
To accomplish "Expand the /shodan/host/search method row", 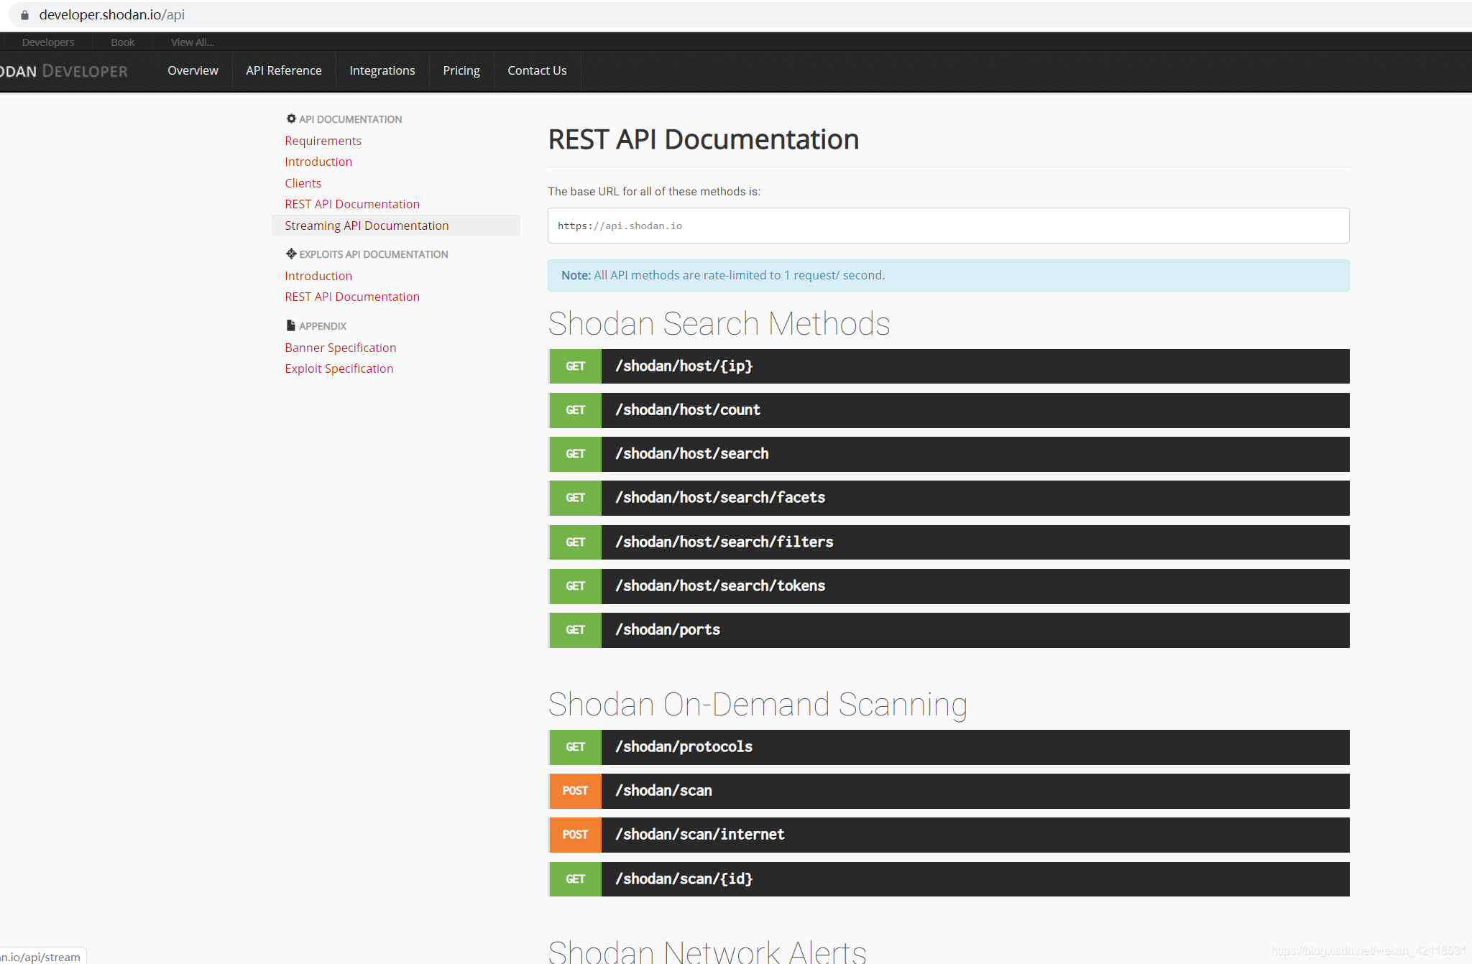I will 949,454.
